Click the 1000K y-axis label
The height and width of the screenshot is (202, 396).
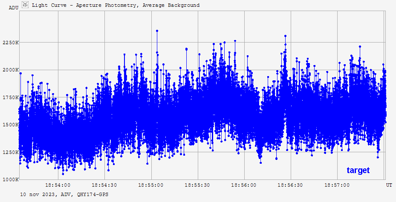(11, 179)
